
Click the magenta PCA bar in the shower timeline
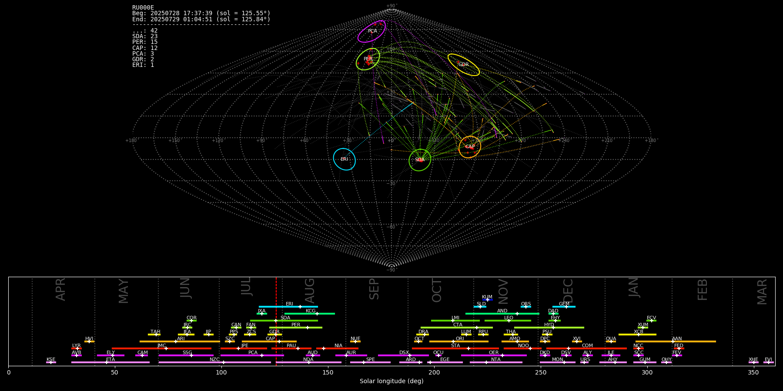coord(252,355)
